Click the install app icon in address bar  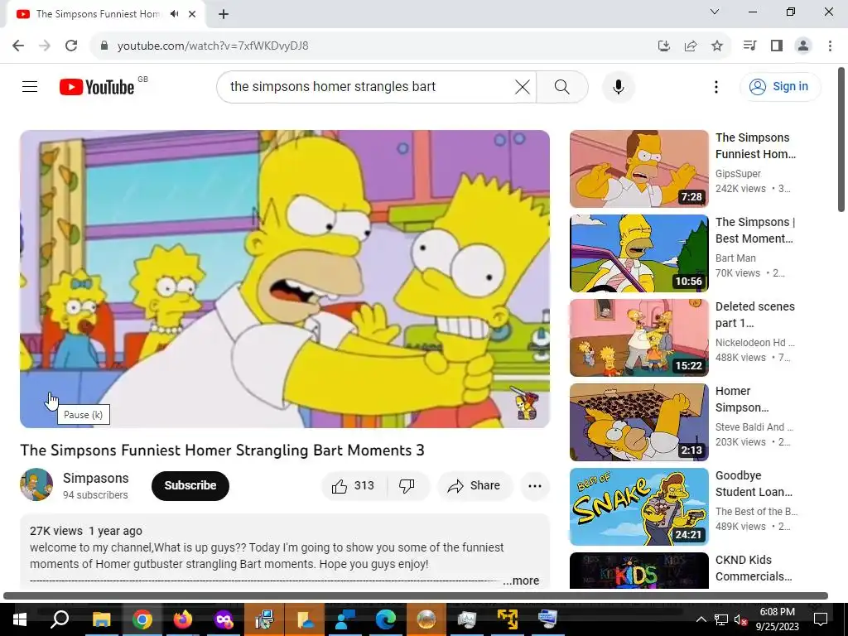point(663,46)
